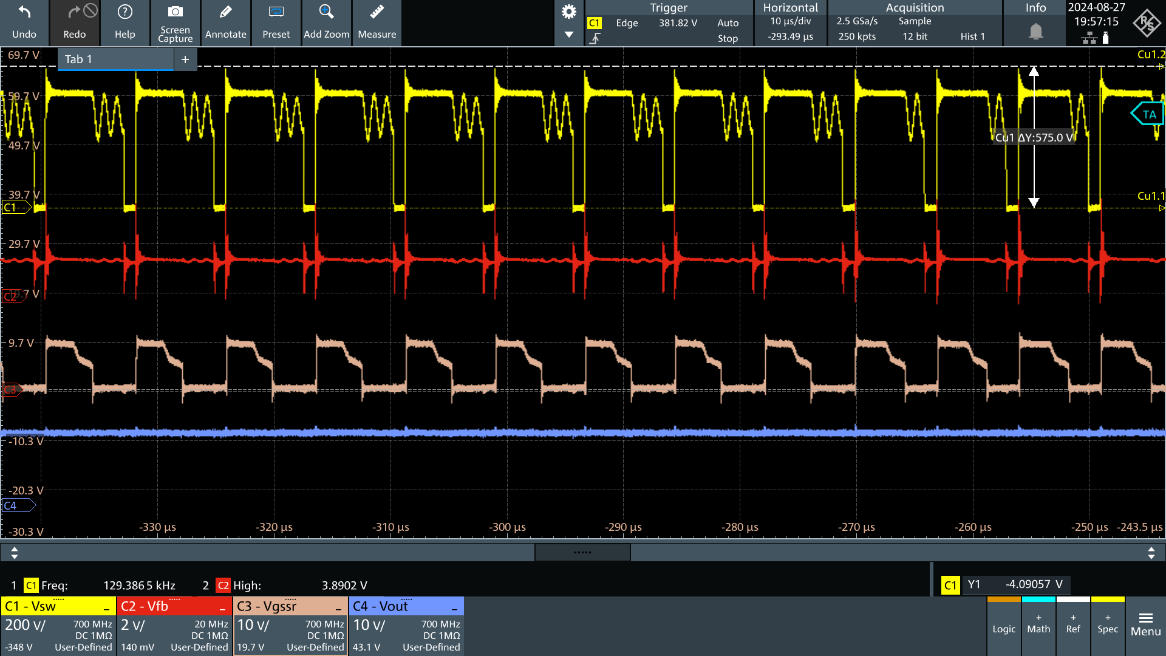Drag the horizontal time scrollbar
Viewport: 1166px width, 656px height.
[x=582, y=553]
